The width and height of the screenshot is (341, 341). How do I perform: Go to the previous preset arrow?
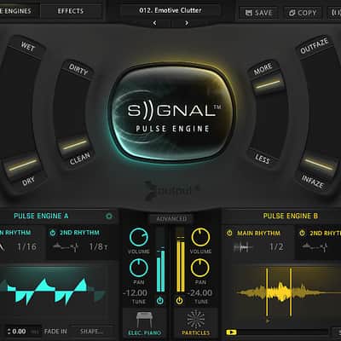tap(154, 23)
